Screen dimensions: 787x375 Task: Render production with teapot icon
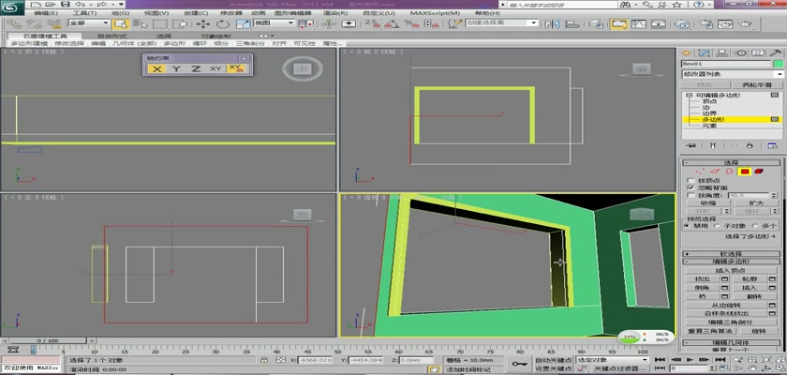(x=746, y=23)
